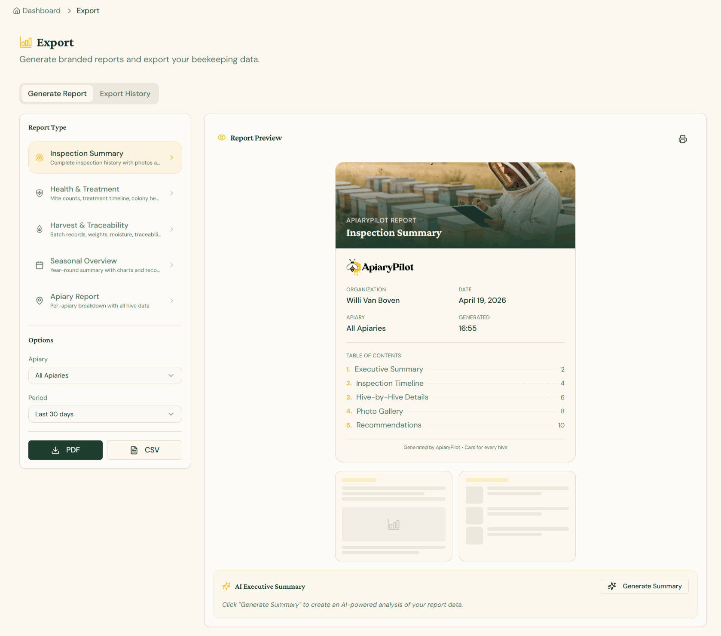Click the Executive Summary contents entry
Screen dimensions: 721x636
(455, 369)
